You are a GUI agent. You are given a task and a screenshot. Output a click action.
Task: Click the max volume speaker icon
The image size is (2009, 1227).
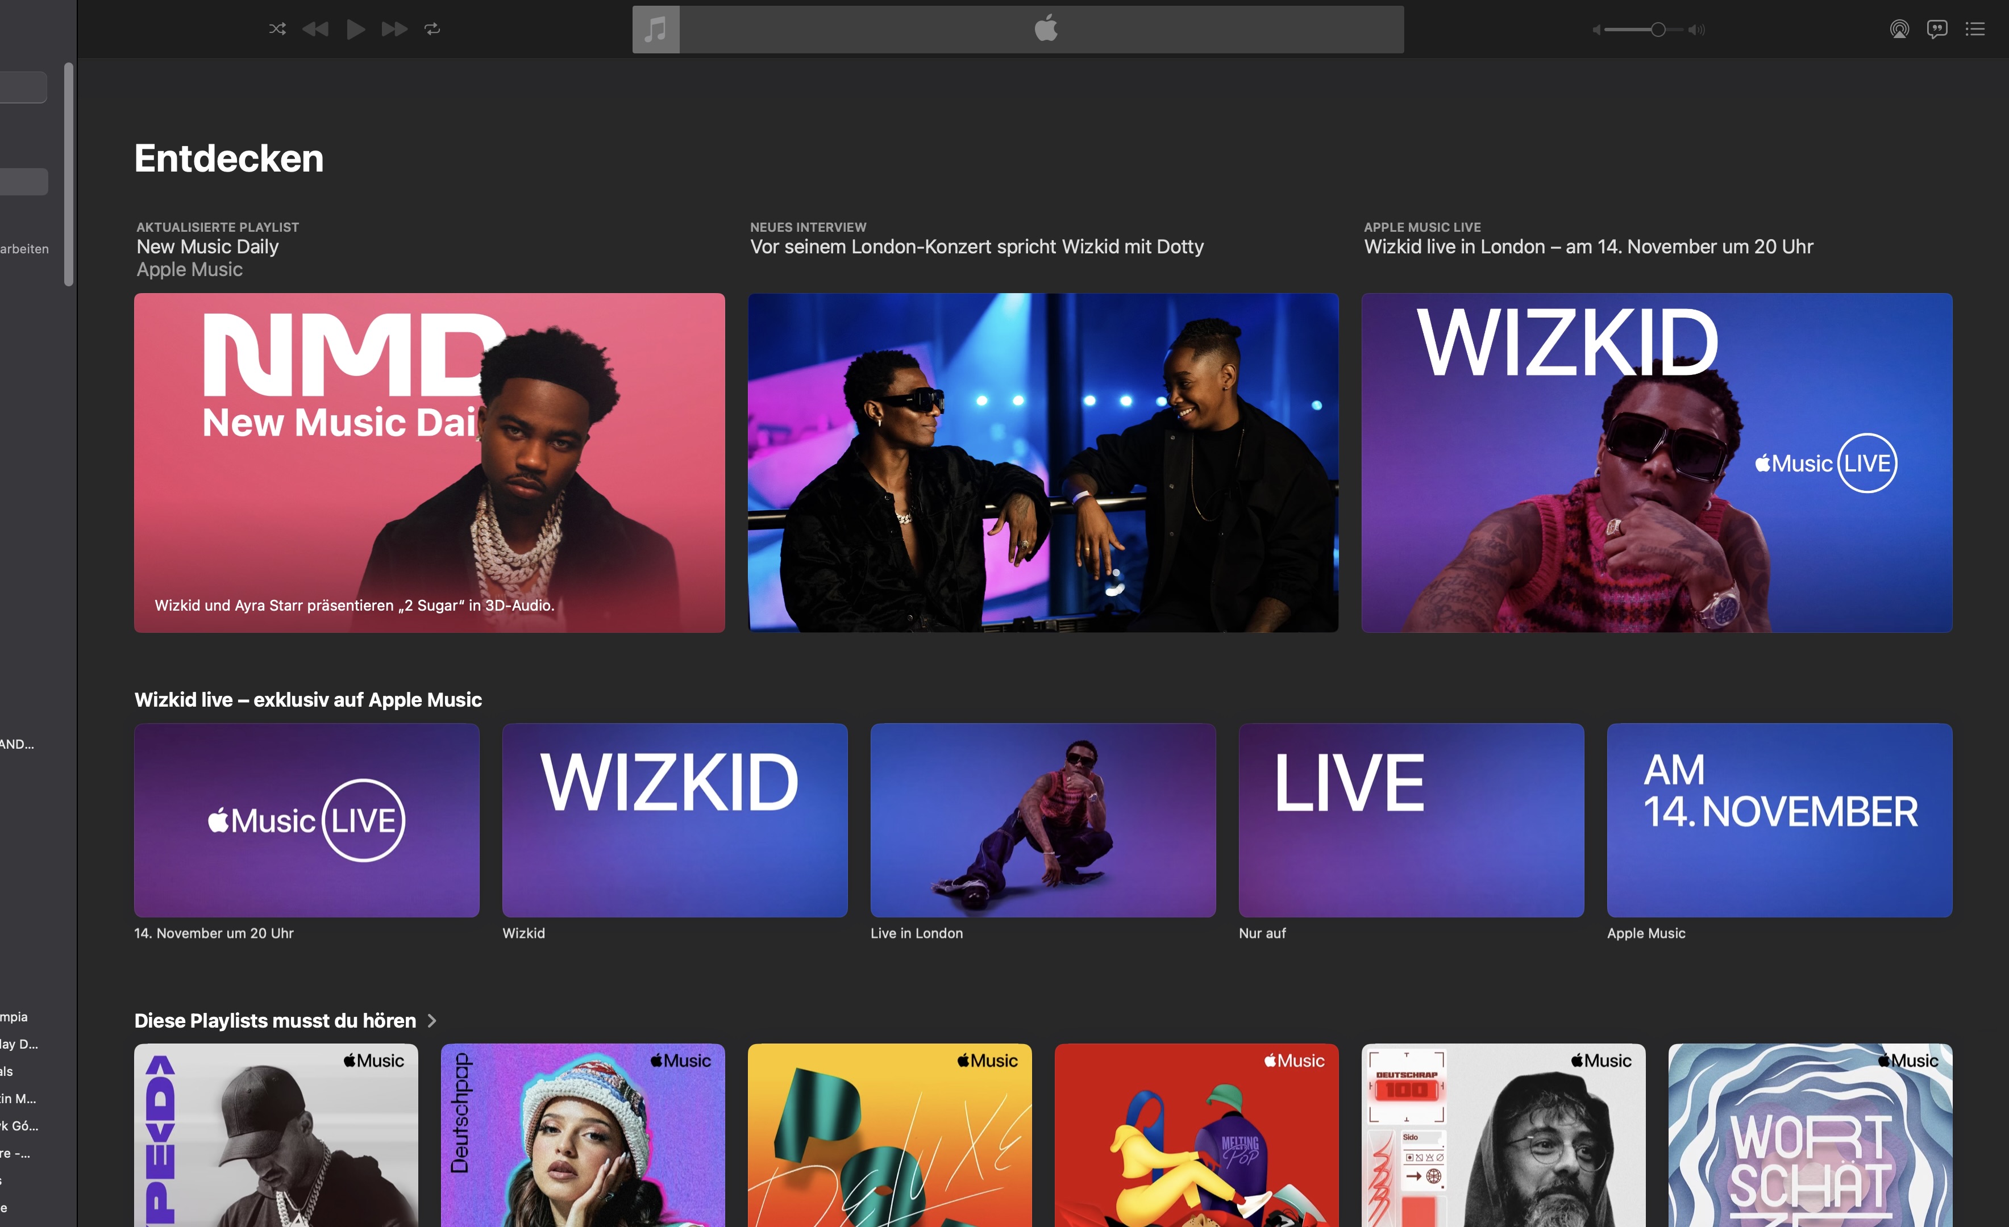point(1697,30)
